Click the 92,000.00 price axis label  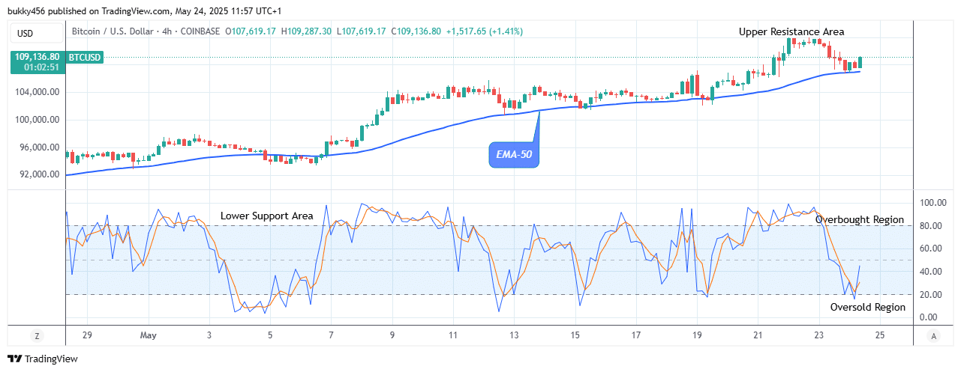tap(38, 174)
